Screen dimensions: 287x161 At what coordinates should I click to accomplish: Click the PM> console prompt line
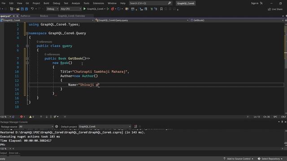click(3, 145)
